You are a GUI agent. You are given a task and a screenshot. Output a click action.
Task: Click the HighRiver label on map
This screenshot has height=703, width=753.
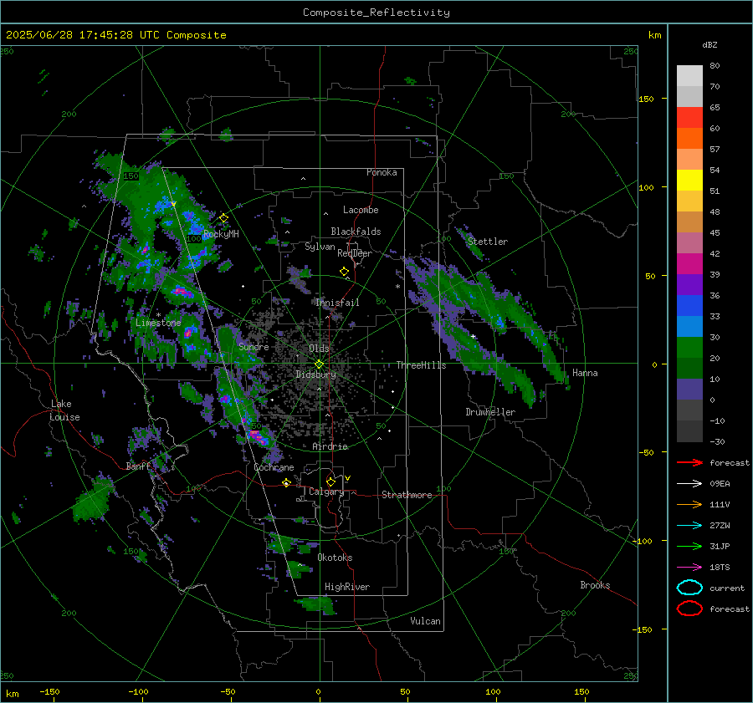pos(347,587)
